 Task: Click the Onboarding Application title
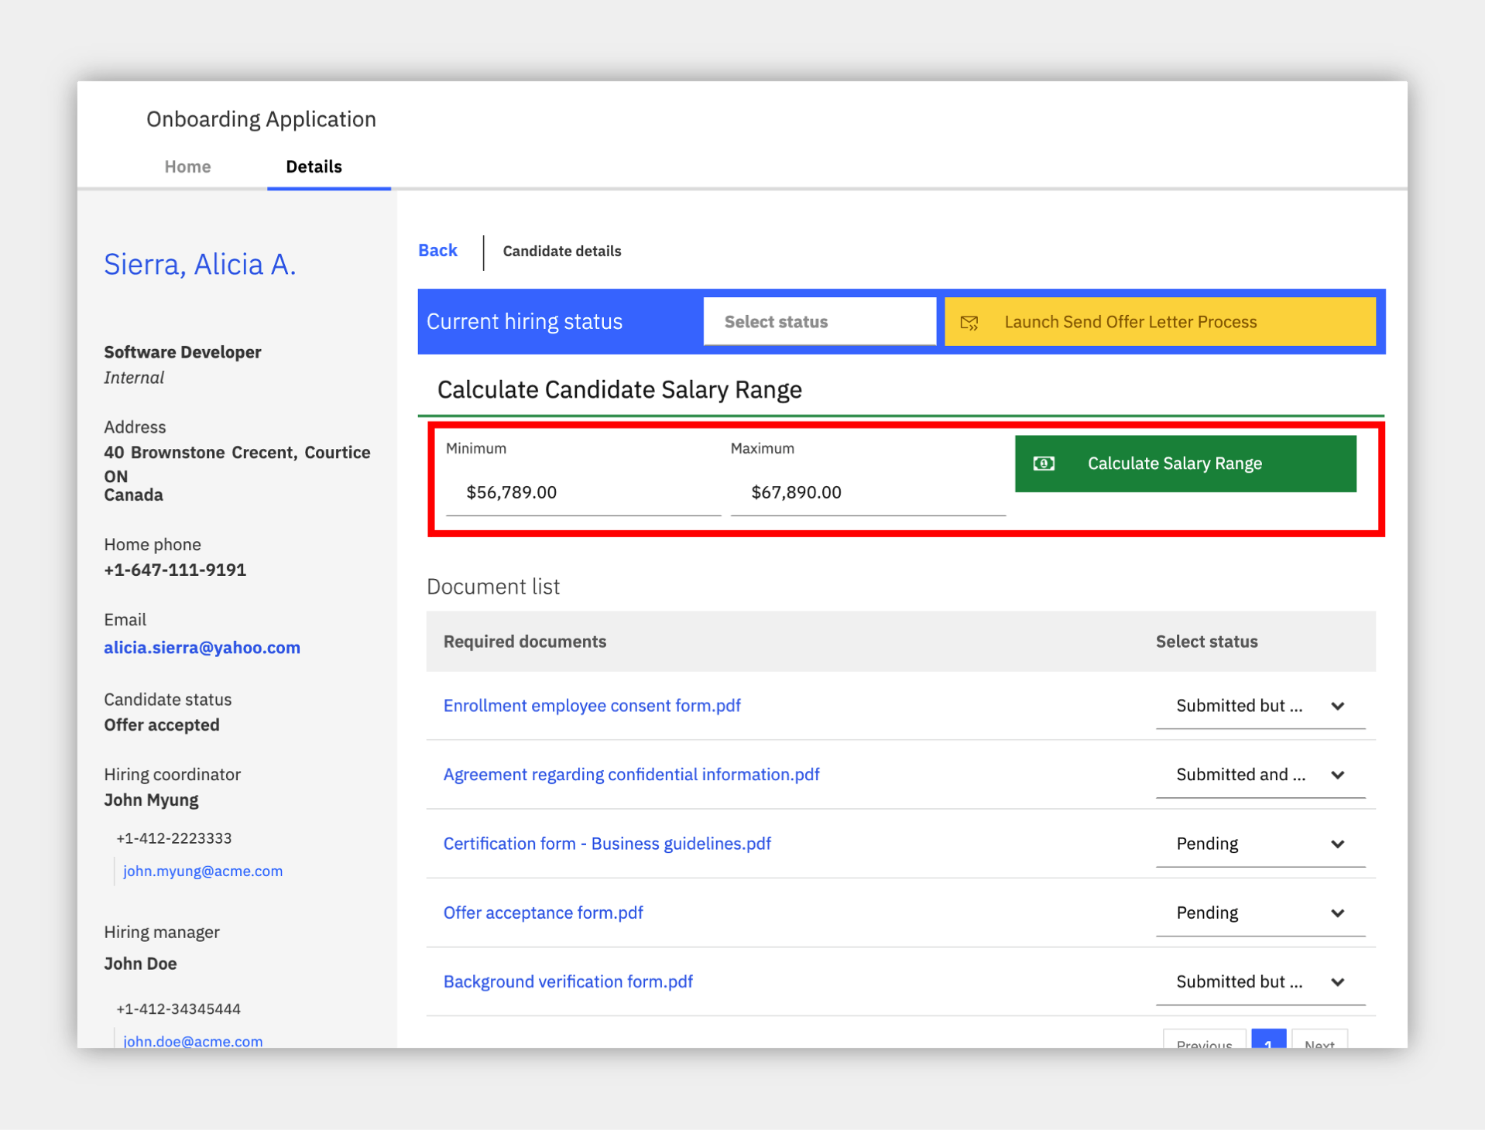click(261, 119)
